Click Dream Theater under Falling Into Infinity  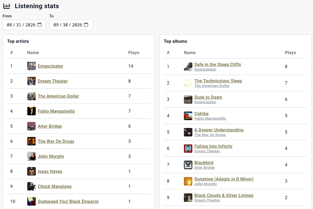[207, 151]
